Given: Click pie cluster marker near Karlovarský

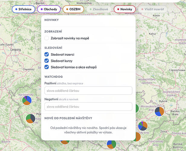Looking at the screenshot, I should [x=27, y=100].
